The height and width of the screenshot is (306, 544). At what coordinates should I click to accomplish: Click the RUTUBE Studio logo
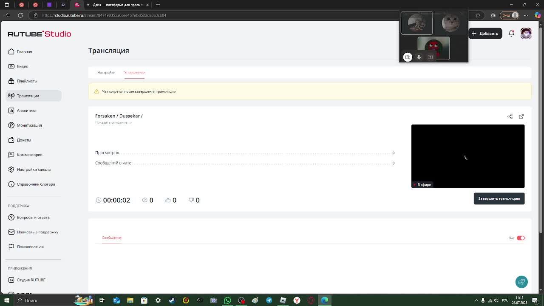(x=39, y=34)
